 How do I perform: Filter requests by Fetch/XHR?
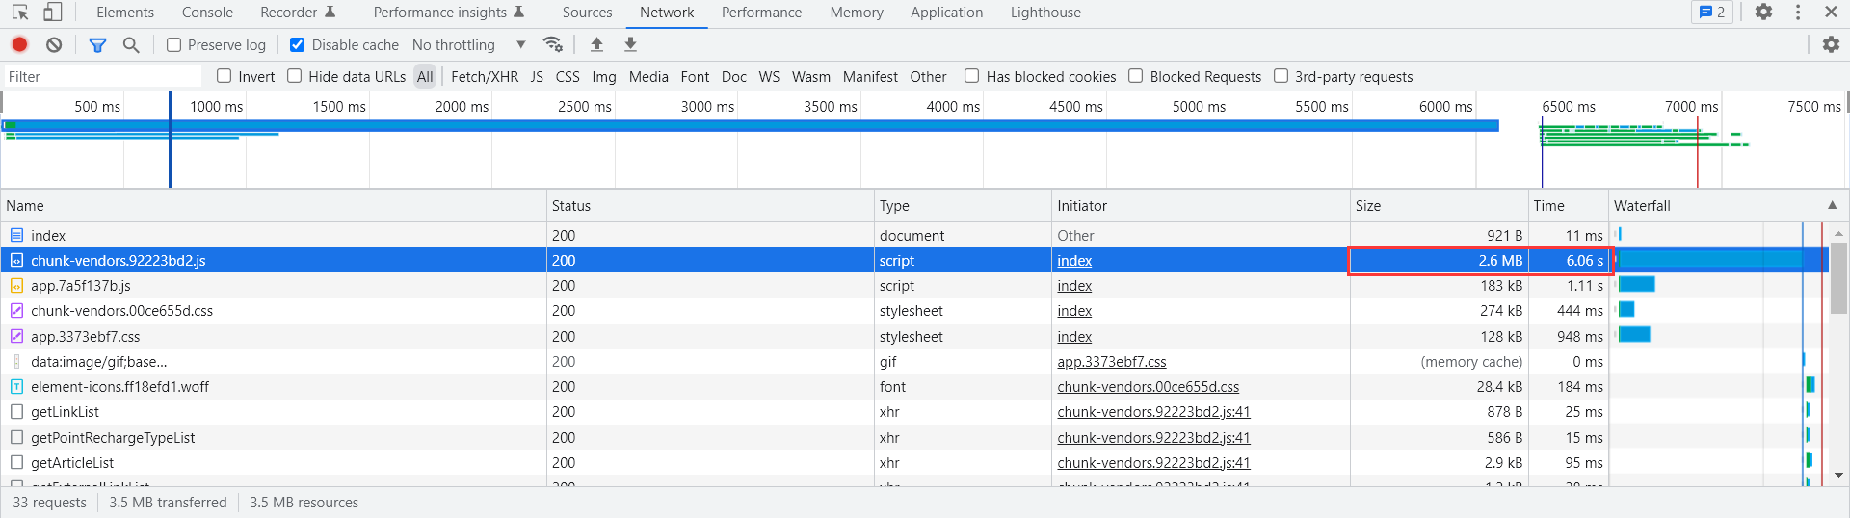[x=485, y=76]
